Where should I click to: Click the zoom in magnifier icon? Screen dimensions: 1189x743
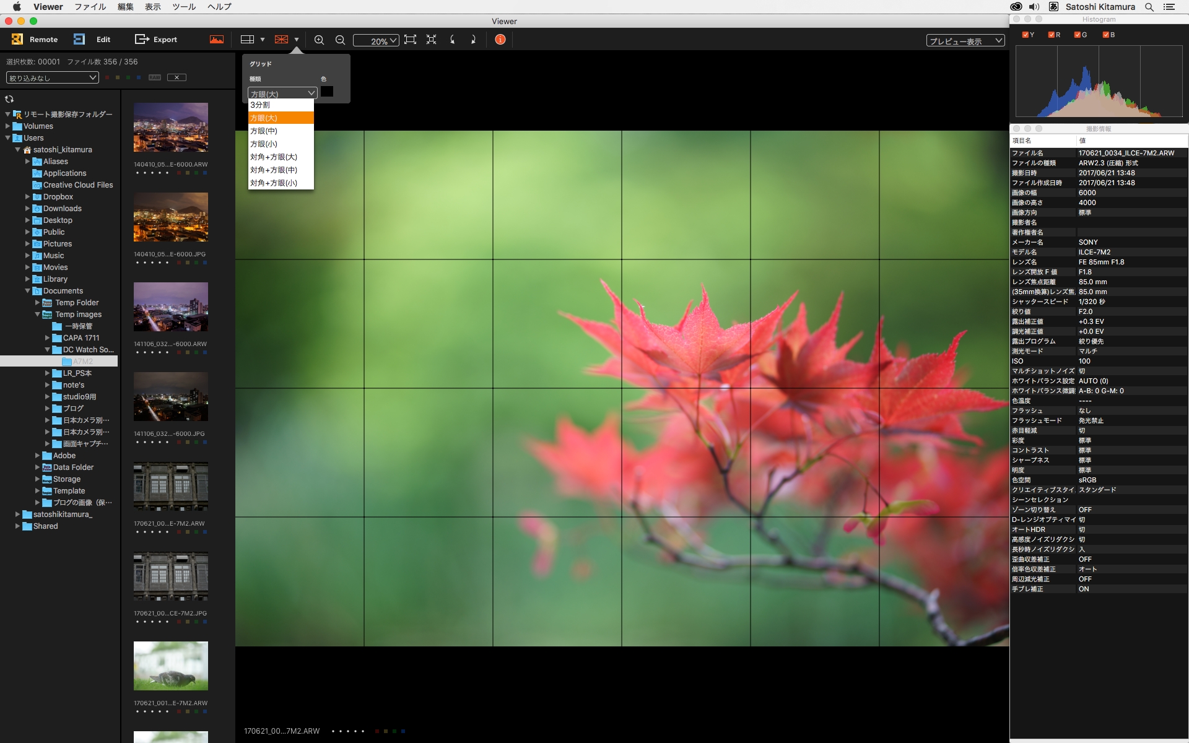[319, 40]
